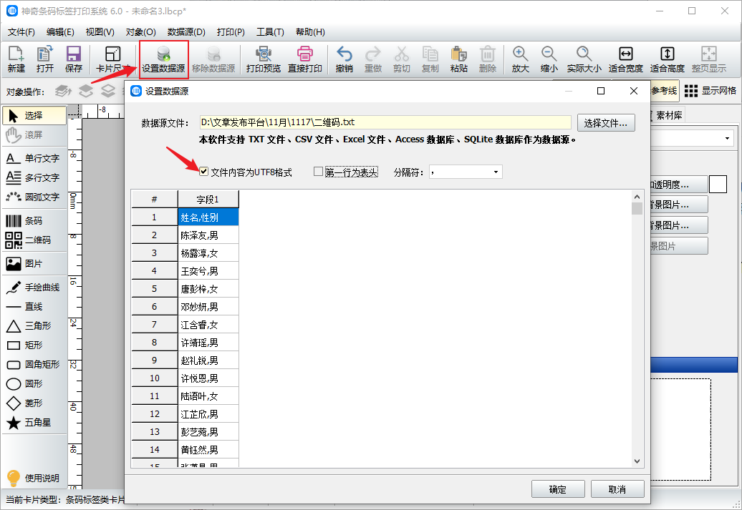Set actual size with the 实际大小 icon
The width and height of the screenshot is (742, 510).
coord(584,59)
